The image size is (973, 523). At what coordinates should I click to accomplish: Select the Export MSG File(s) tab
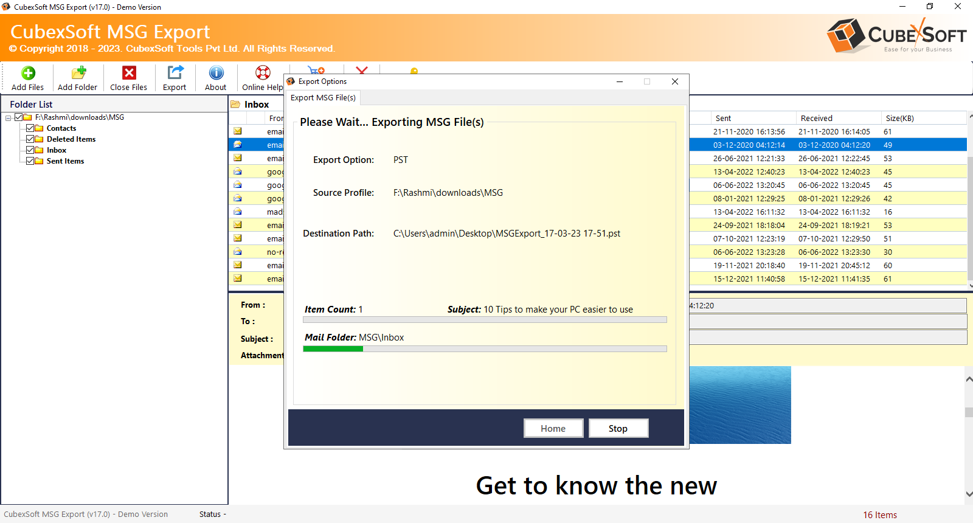click(323, 97)
